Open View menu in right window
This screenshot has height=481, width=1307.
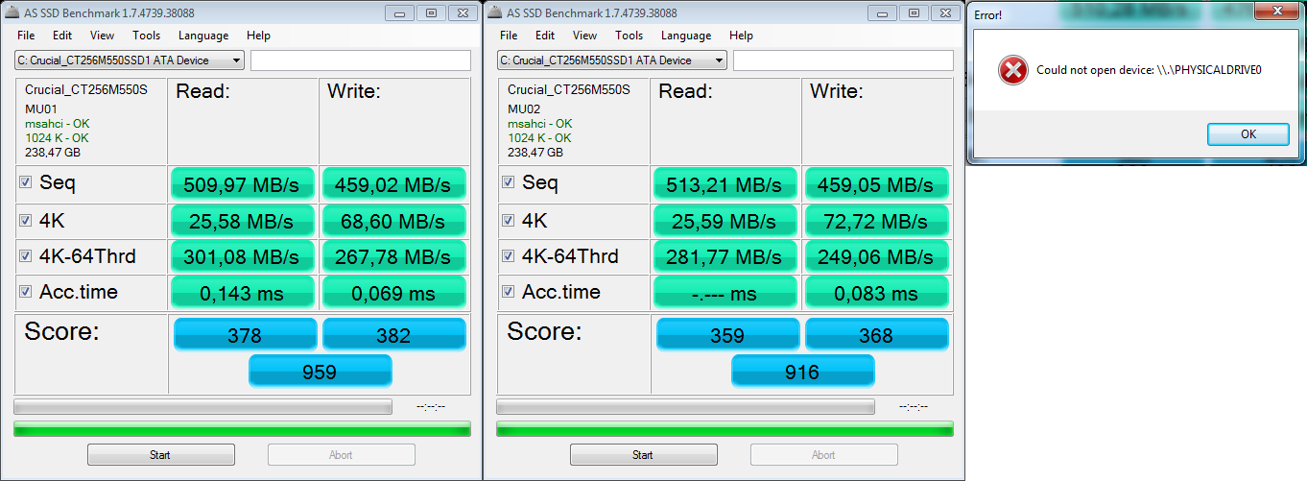coord(584,36)
